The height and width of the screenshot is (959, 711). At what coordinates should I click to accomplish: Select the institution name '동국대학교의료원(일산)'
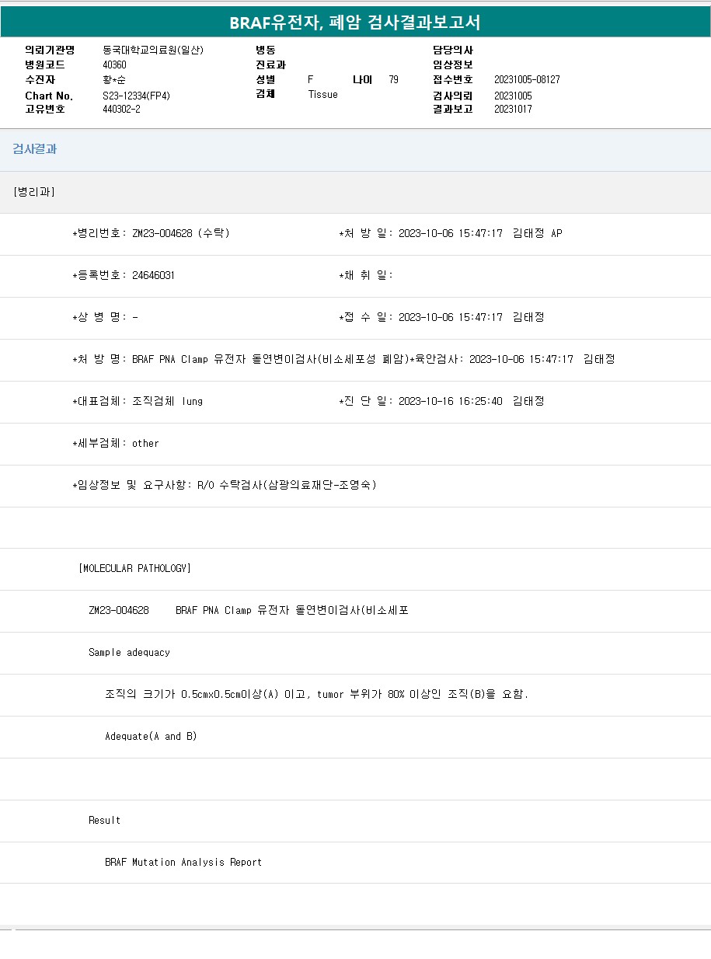click(153, 50)
